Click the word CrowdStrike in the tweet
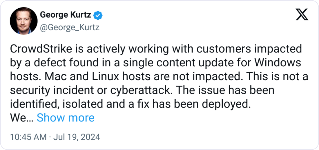 click(41, 49)
